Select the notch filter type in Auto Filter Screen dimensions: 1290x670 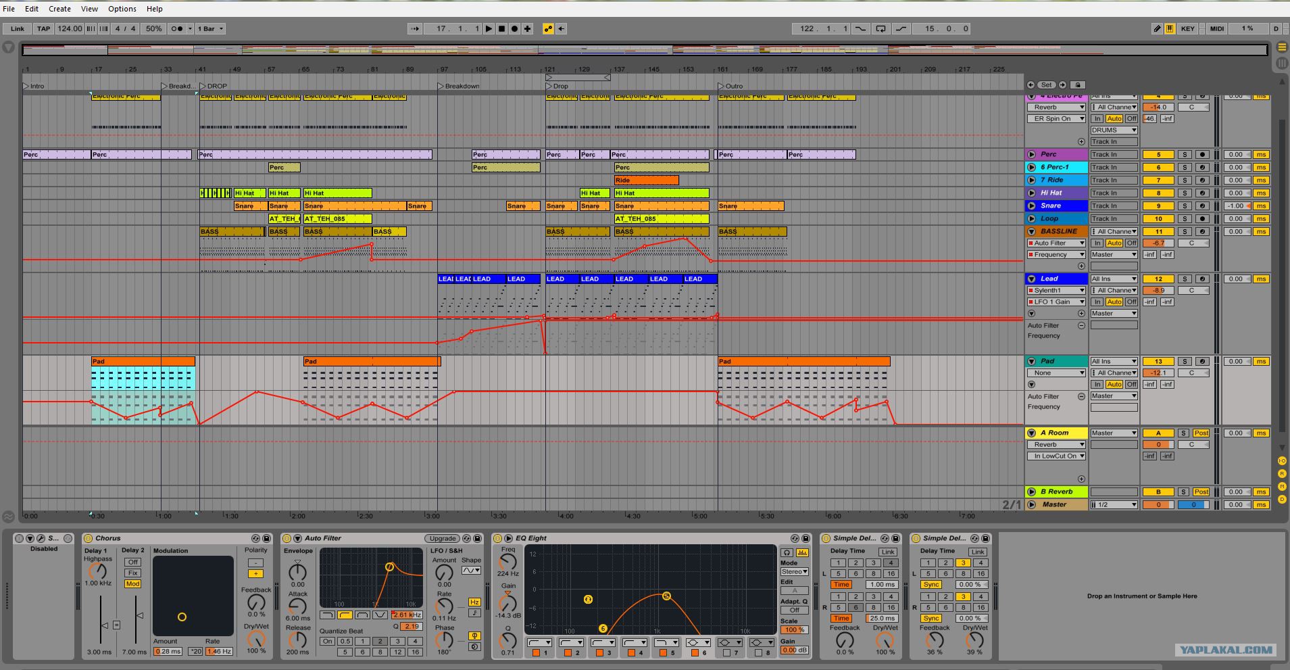(380, 615)
